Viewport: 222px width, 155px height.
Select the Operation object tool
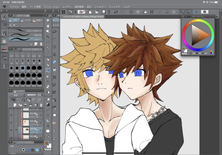(48, 31)
